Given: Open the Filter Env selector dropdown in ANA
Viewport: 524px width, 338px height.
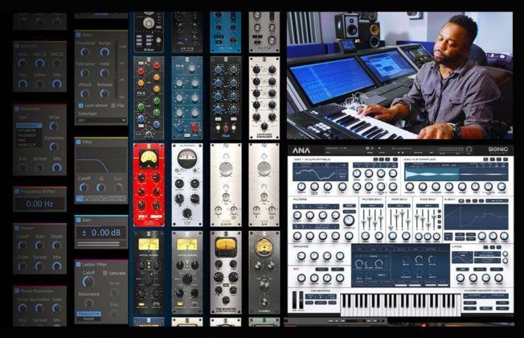Looking at the screenshot, I should 372,206.
